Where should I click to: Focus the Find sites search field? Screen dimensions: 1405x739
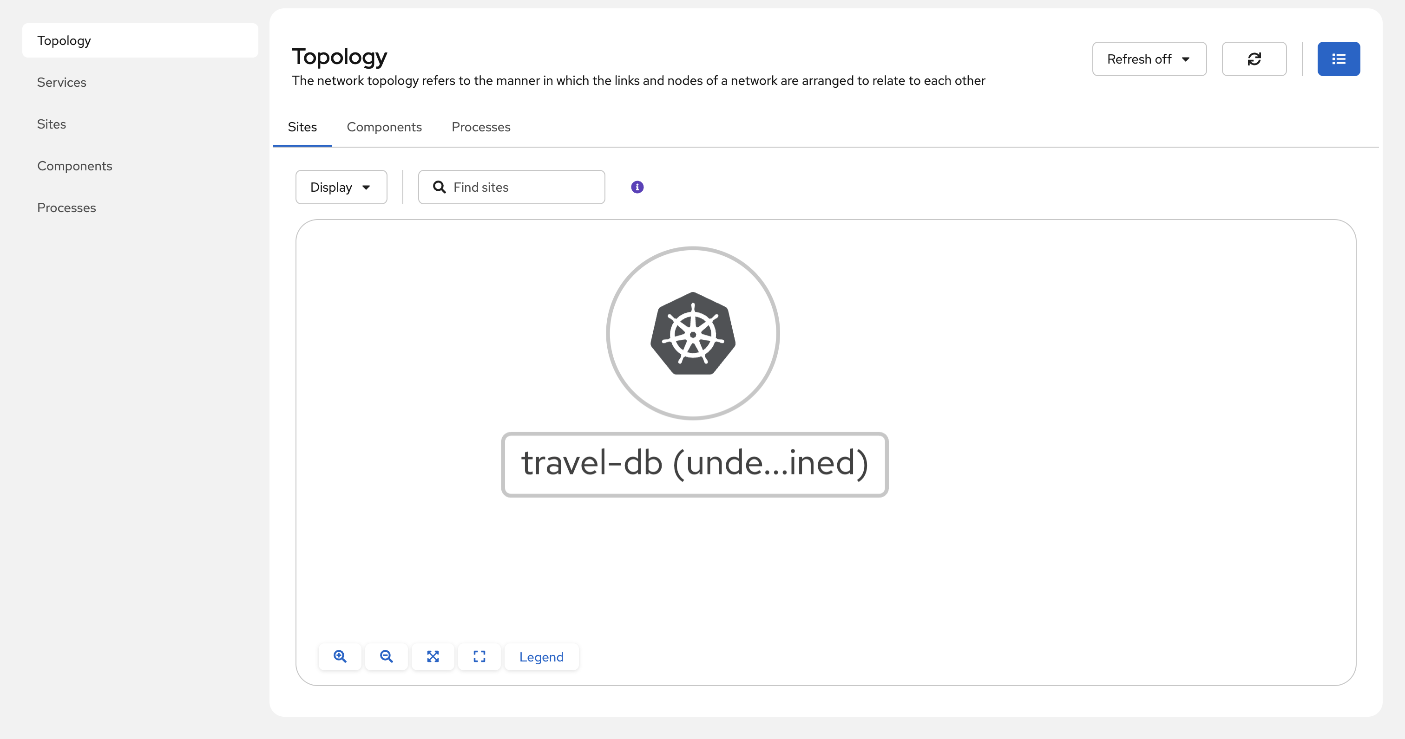coord(512,187)
